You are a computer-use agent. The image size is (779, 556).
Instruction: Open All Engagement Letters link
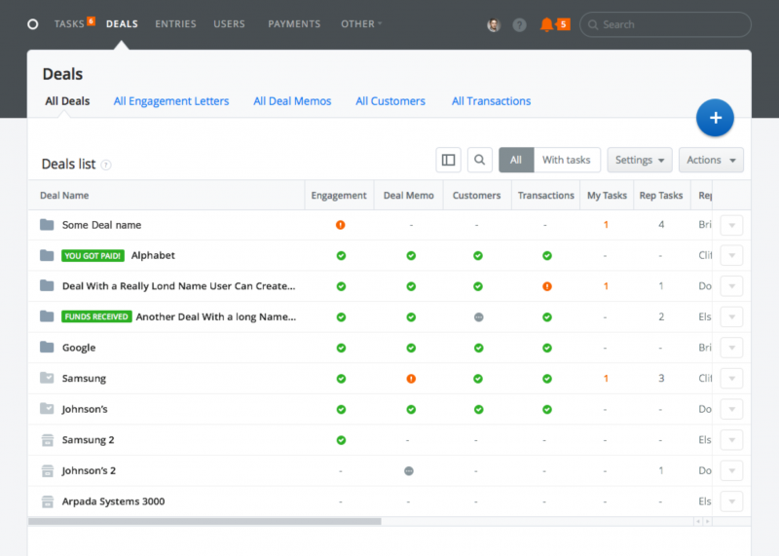pos(171,101)
